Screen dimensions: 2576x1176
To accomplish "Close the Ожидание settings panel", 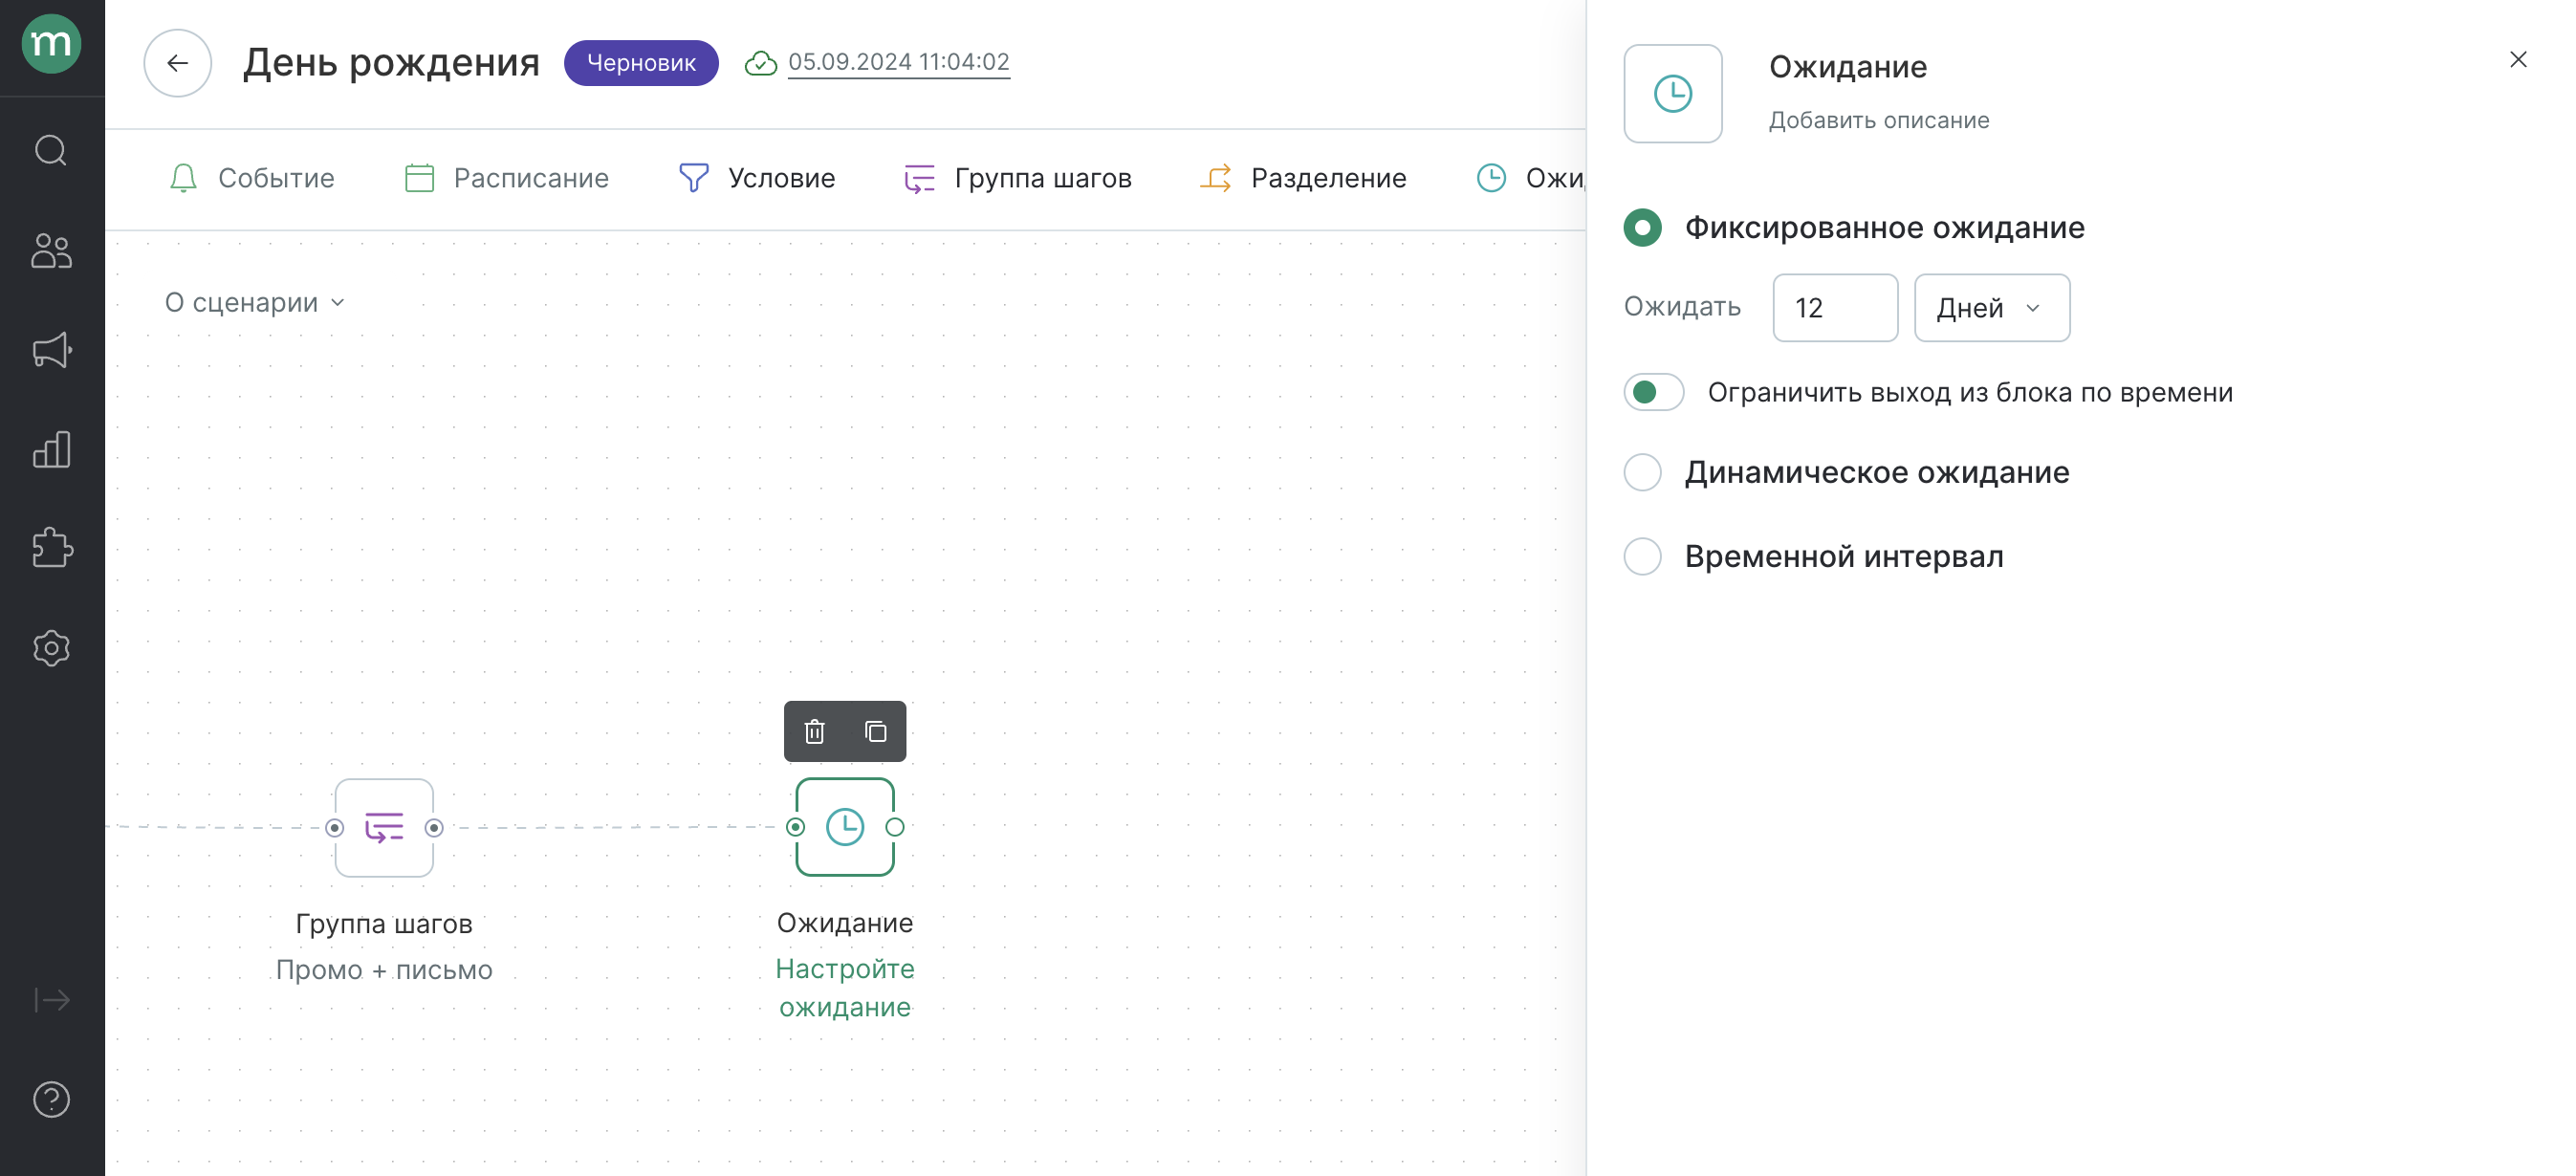I will click(2517, 60).
